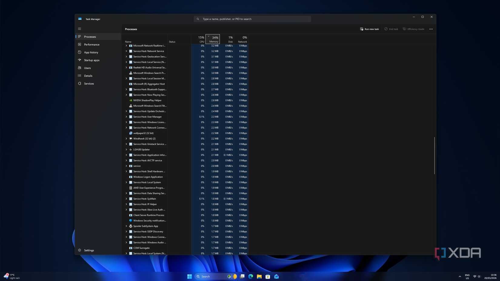Select the Users section in the sidebar
The image size is (500, 281).
(x=87, y=68)
